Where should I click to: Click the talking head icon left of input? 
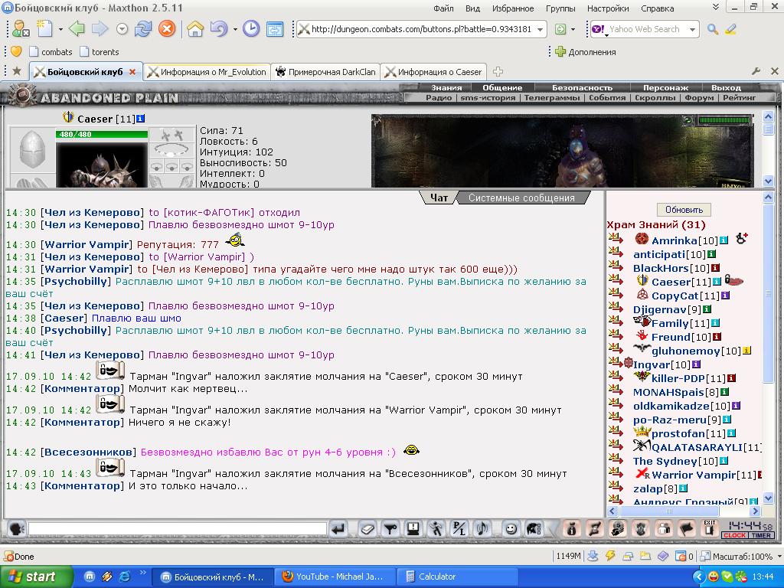(x=17, y=528)
